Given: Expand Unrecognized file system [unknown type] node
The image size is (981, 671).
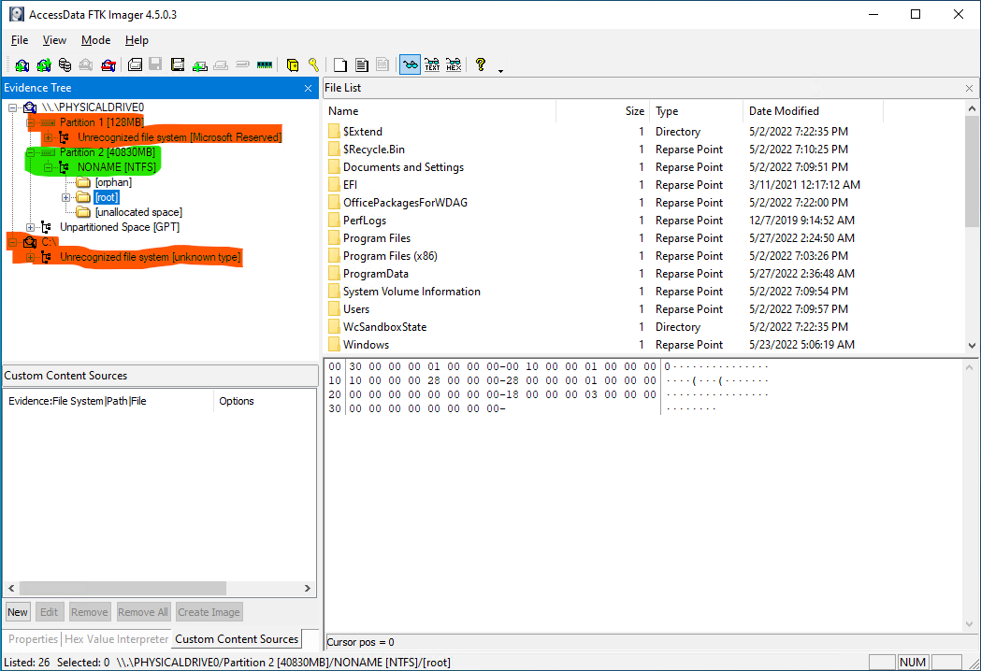Looking at the screenshot, I should click(x=30, y=257).
